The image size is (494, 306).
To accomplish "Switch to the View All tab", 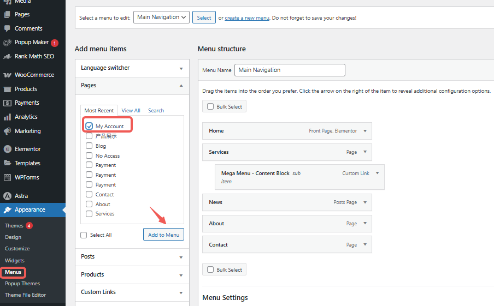I will (x=131, y=110).
